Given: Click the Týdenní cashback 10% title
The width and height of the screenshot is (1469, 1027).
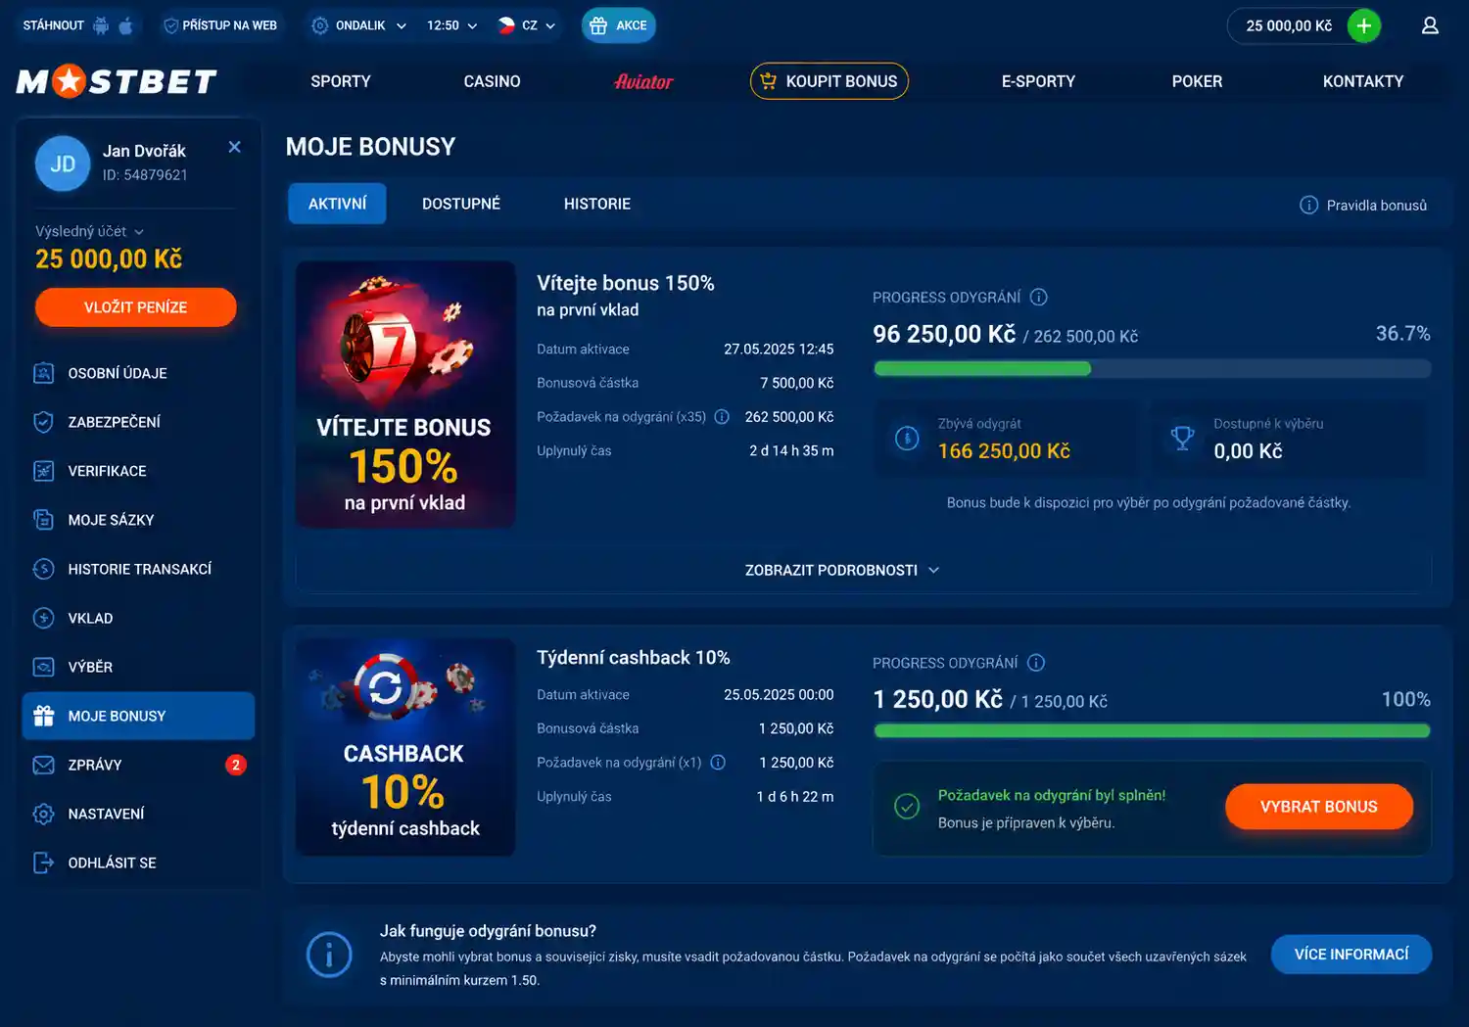Looking at the screenshot, I should tap(634, 658).
